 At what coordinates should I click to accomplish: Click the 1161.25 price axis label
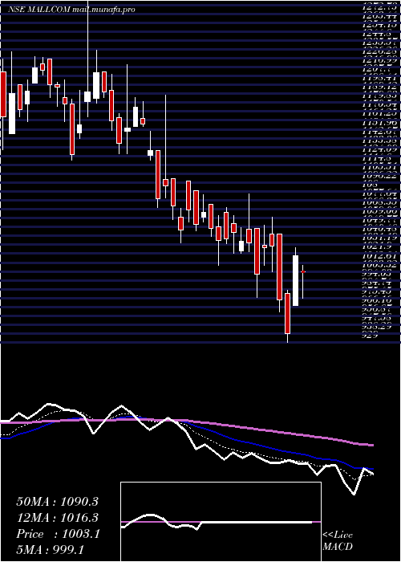(381, 114)
